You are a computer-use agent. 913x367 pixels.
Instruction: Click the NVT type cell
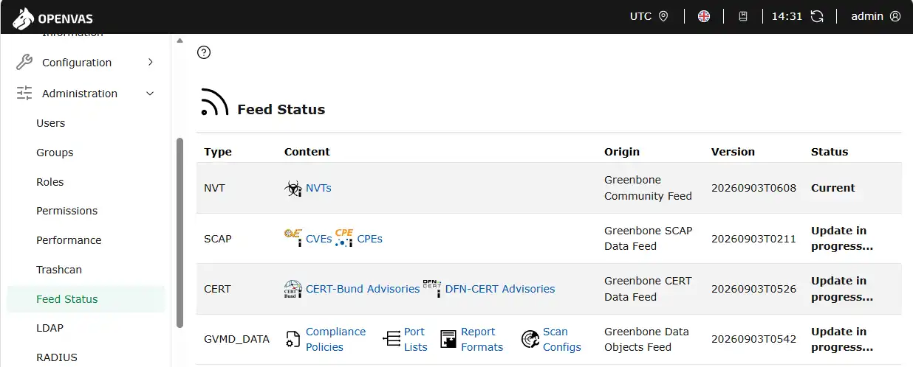[x=214, y=188]
